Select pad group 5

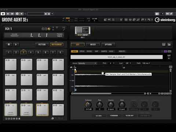tap(38, 52)
